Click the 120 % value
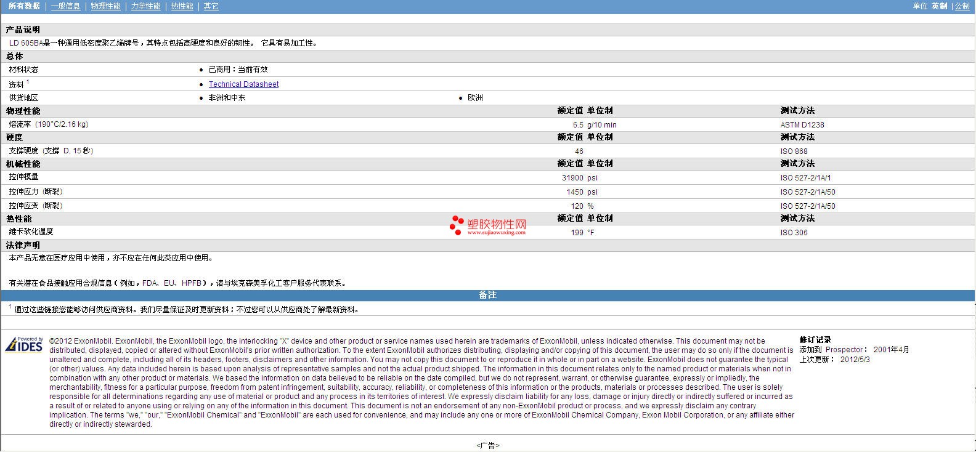 pyautogui.click(x=582, y=206)
